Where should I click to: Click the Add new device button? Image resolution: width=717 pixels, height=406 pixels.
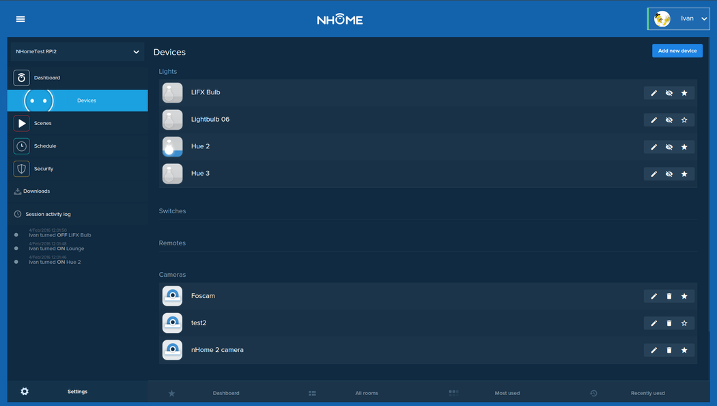(x=677, y=51)
